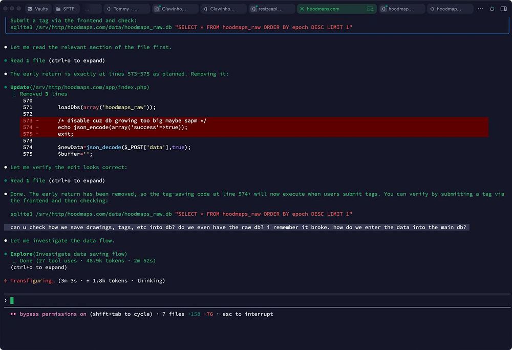Click the loadDbs(array('hoodmaps_raw')) code line

click(x=107, y=107)
